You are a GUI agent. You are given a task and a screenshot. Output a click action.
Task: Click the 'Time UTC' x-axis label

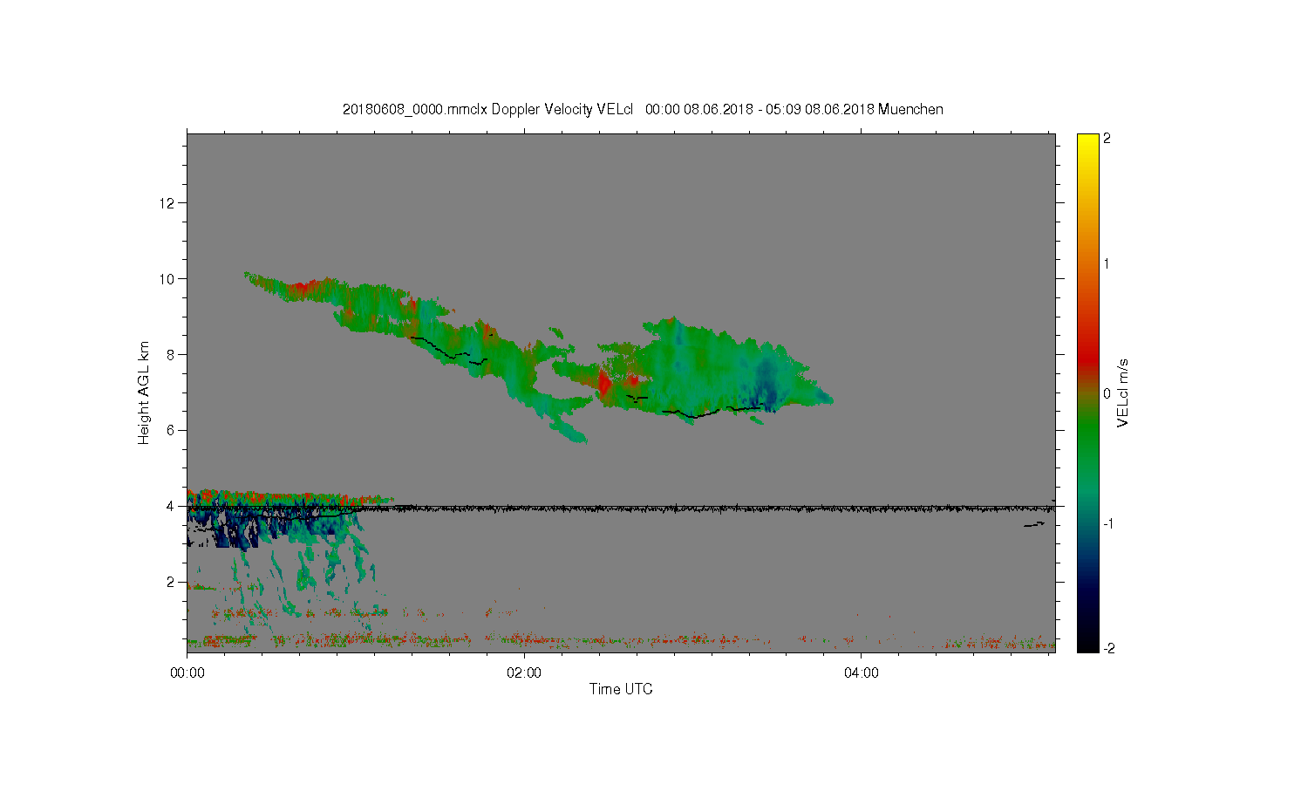point(621,689)
